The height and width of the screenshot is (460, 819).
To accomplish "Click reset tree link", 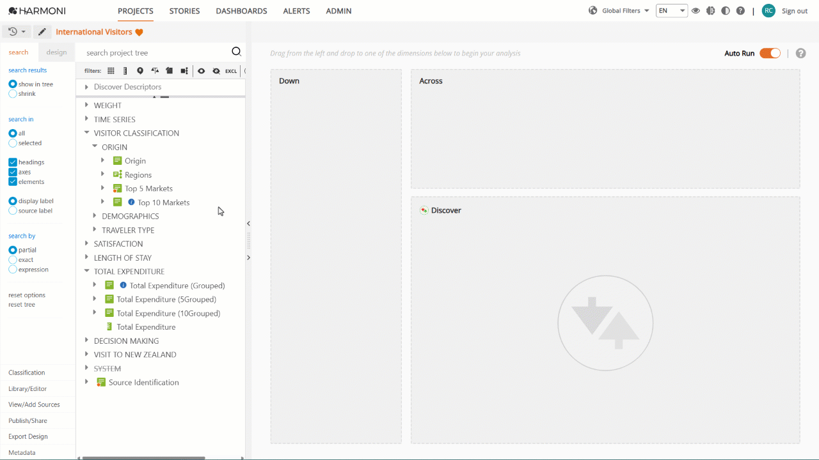I will [x=22, y=305].
